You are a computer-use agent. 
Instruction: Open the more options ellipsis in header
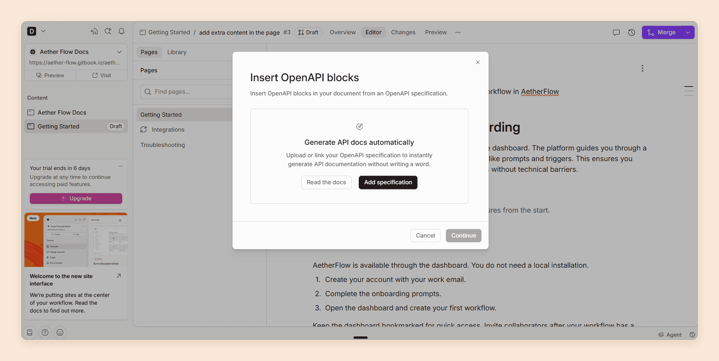click(x=458, y=32)
